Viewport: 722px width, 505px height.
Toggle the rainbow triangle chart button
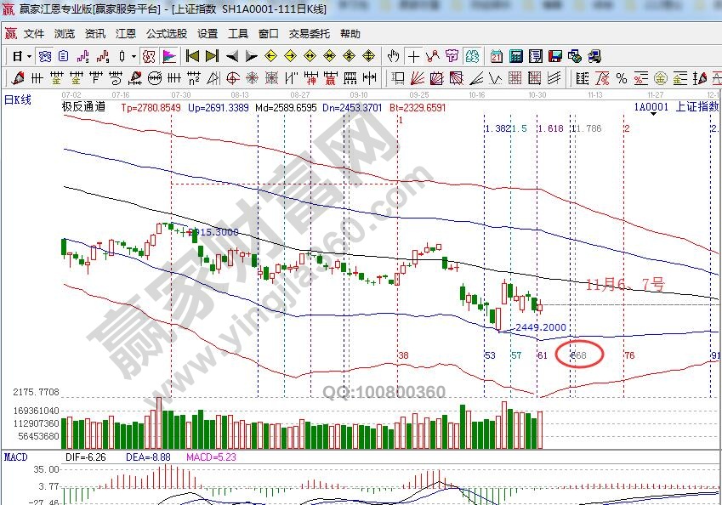pos(169,56)
